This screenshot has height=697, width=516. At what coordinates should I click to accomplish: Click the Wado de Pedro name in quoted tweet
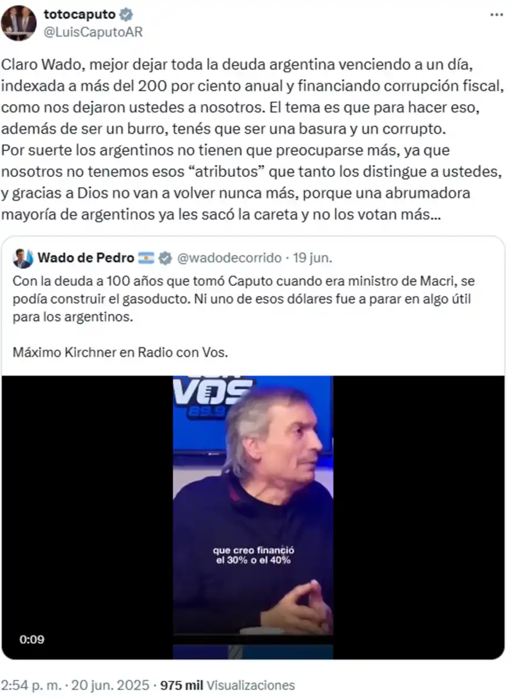[86, 257]
